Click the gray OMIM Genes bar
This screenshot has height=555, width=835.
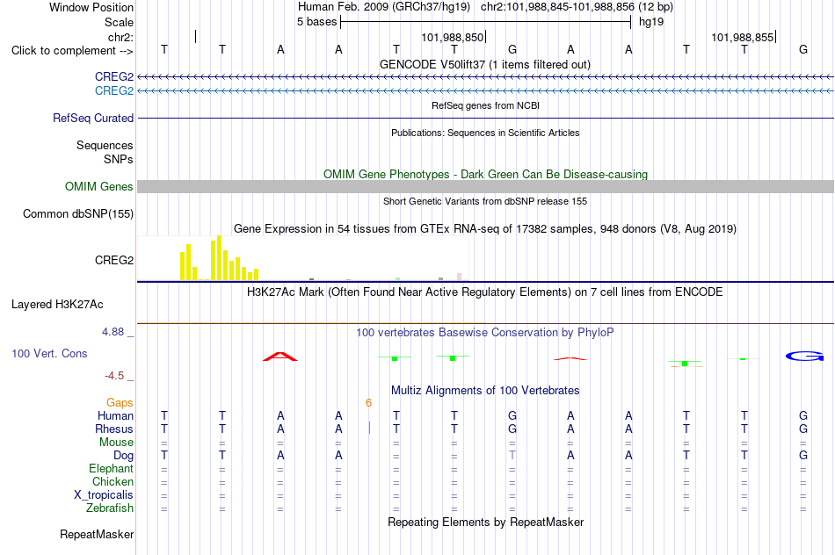485,187
